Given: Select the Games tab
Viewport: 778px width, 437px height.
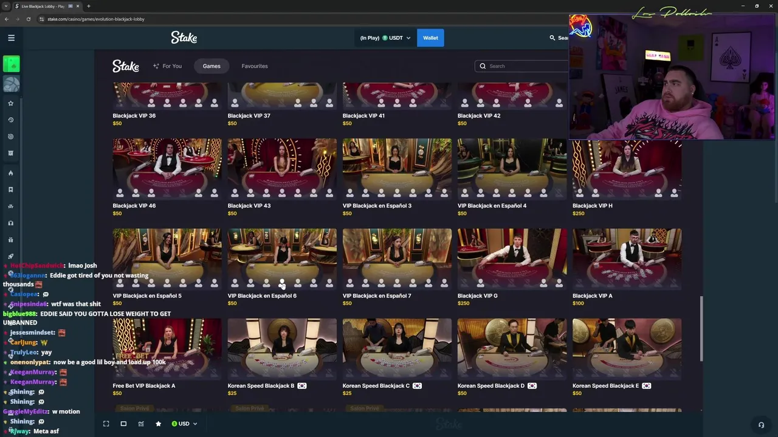Looking at the screenshot, I should click(x=212, y=66).
